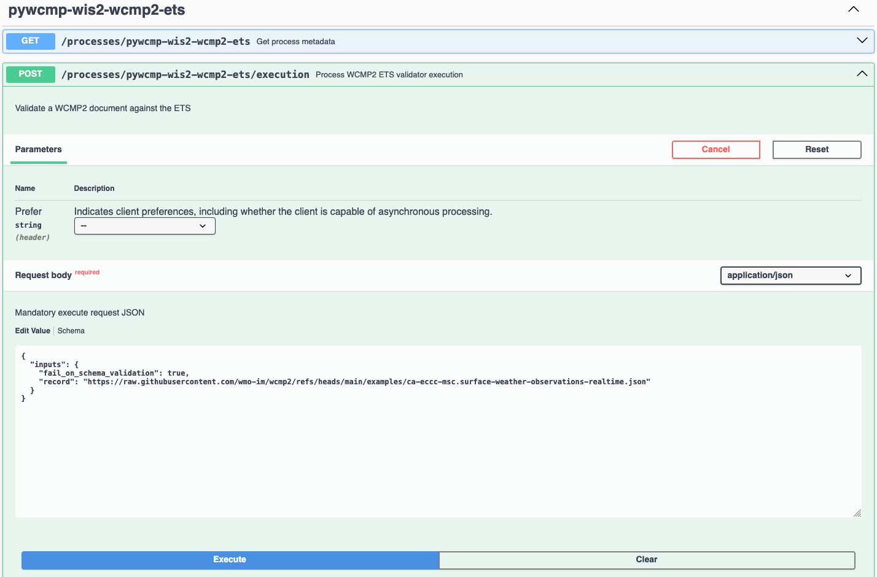Click the Cancel button

(x=715, y=149)
